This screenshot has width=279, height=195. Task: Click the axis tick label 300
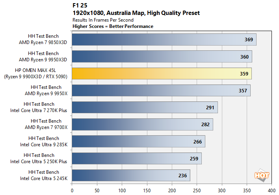coord(222,191)
